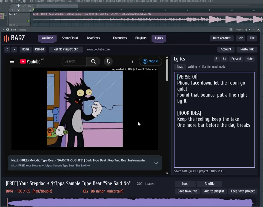Click Keep with project
This screenshot has width=263, height=207.
[x=243, y=191]
